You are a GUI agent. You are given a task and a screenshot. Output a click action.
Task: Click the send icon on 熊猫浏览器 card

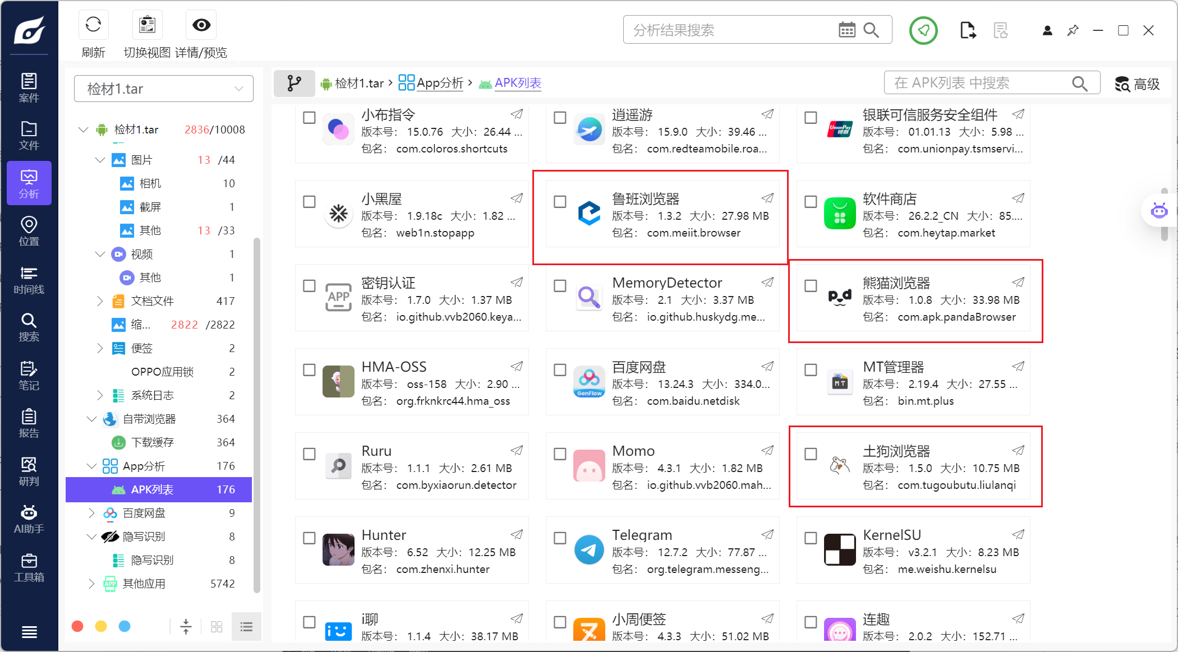1018,282
